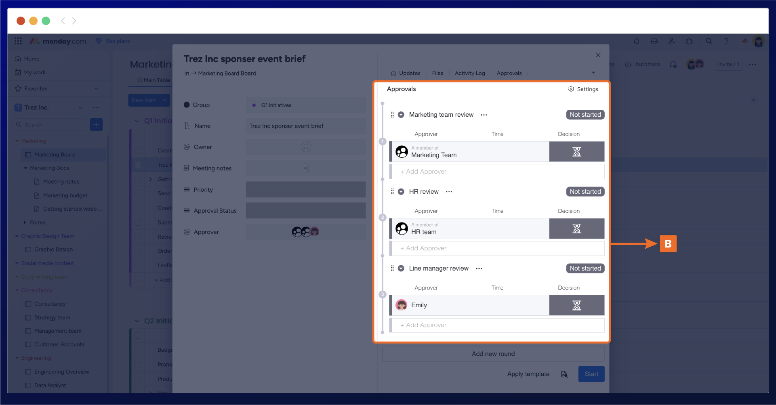Click Add new round button
776x405 pixels.
pos(493,354)
